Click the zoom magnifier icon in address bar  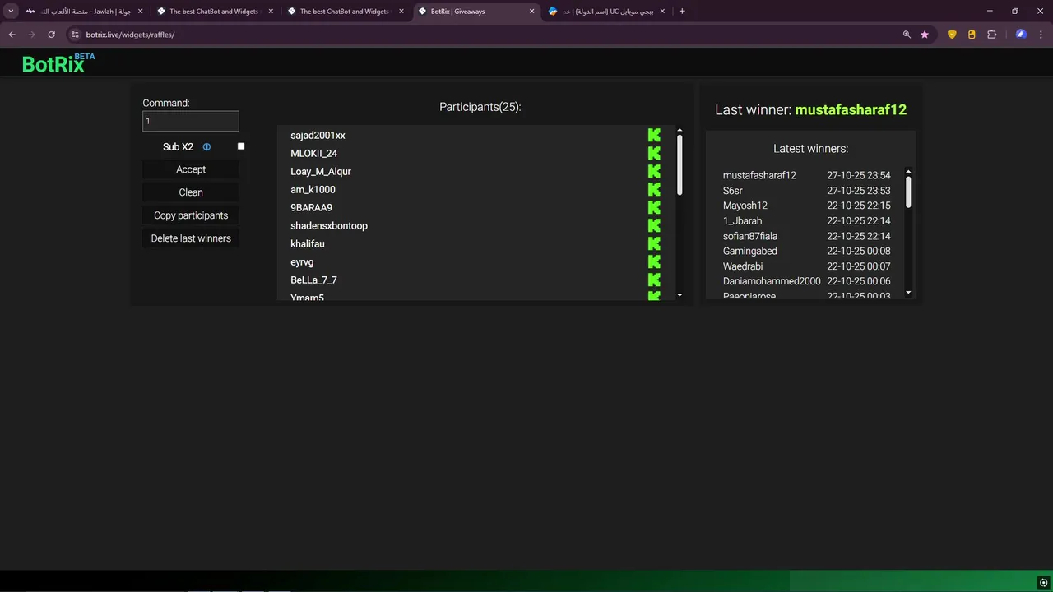pyautogui.click(x=907, y=35)
